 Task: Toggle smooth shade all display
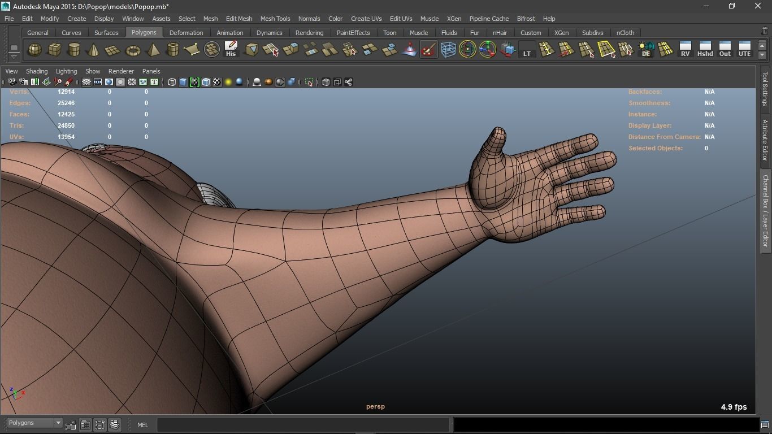(183, 83)
